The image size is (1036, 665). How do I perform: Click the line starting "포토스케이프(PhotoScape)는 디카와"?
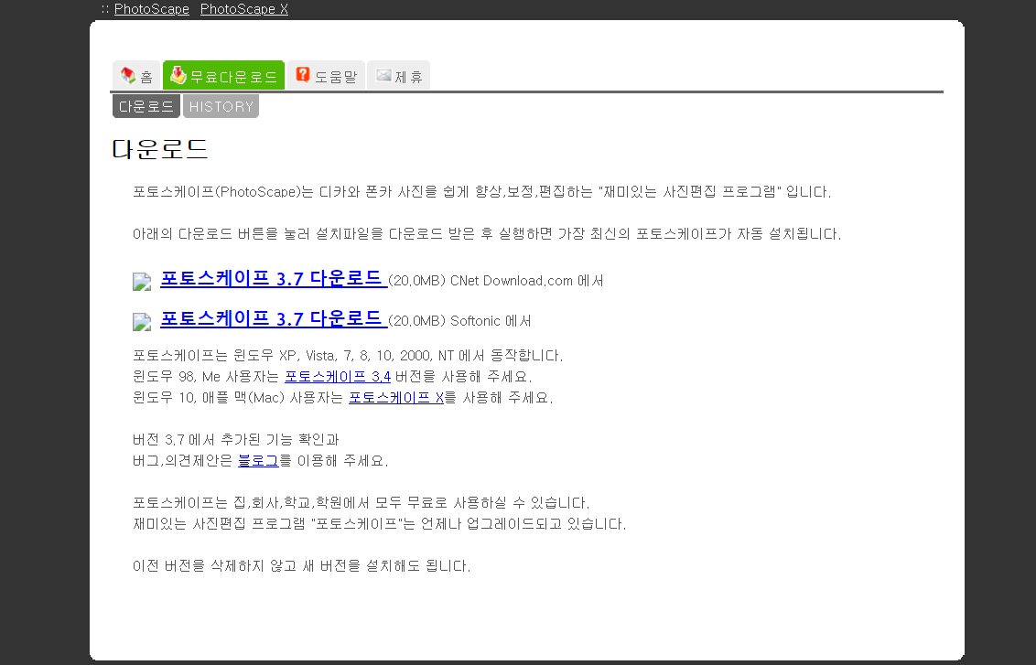pos(481,191)
